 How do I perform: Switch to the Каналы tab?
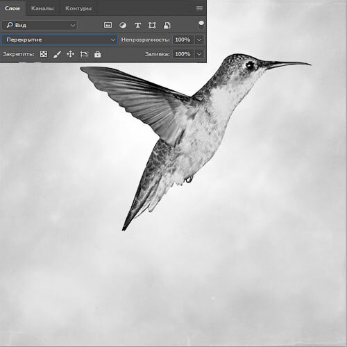pyautogui.click(x=42, y=8)
